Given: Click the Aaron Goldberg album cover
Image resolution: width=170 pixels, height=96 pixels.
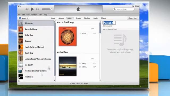Looking at the screenshot, I should (x=67, y=36).
